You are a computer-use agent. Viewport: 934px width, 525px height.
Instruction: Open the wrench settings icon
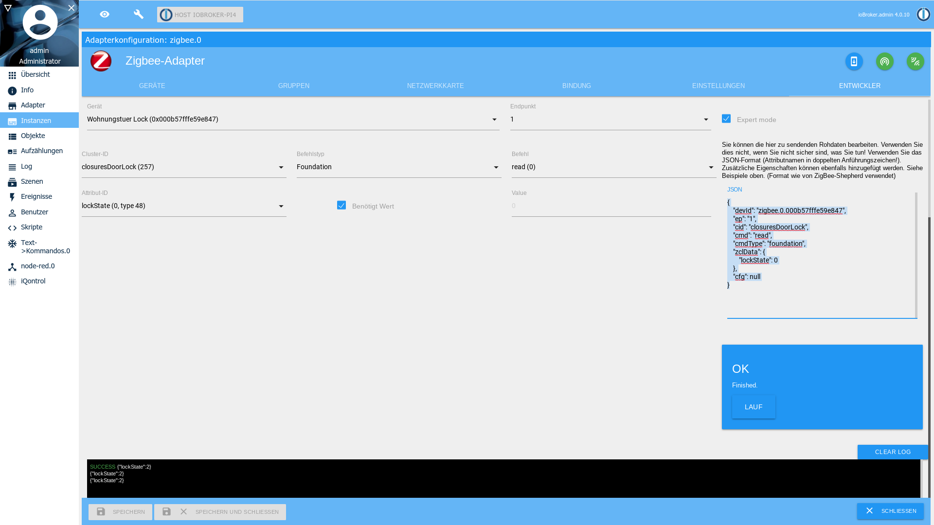(x=139, y=15)
